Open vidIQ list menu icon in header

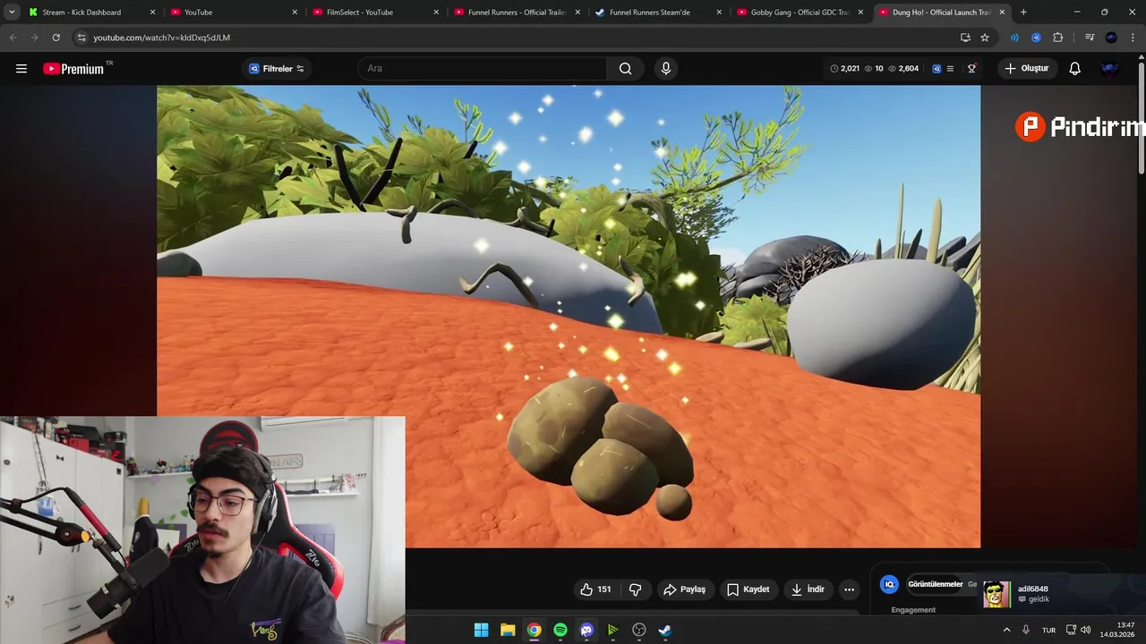tap(950, 69)
